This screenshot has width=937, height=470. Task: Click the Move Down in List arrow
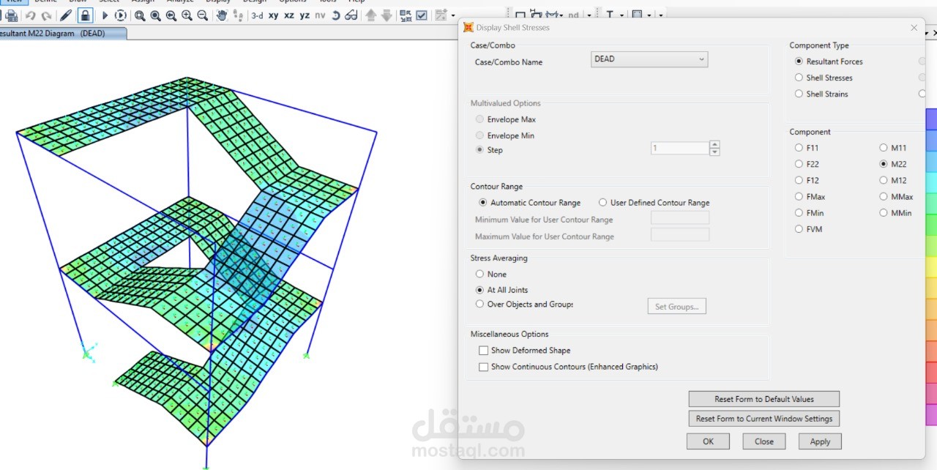pyautogui.click(x=387, y=15)
